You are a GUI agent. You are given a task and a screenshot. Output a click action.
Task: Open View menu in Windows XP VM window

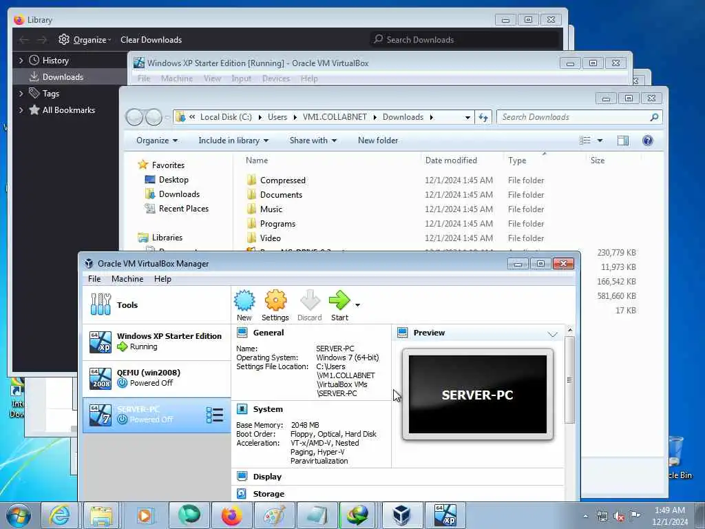click(x=212, y=79)
